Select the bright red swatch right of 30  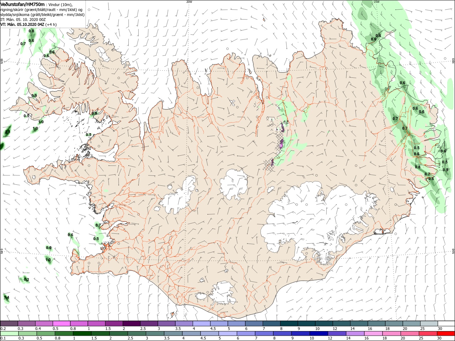[445, 334]
